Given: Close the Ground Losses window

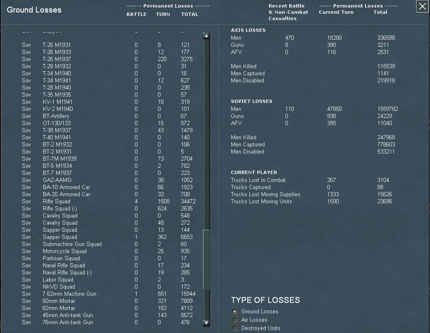Looking at the screenshot, I should pos(422,7).
